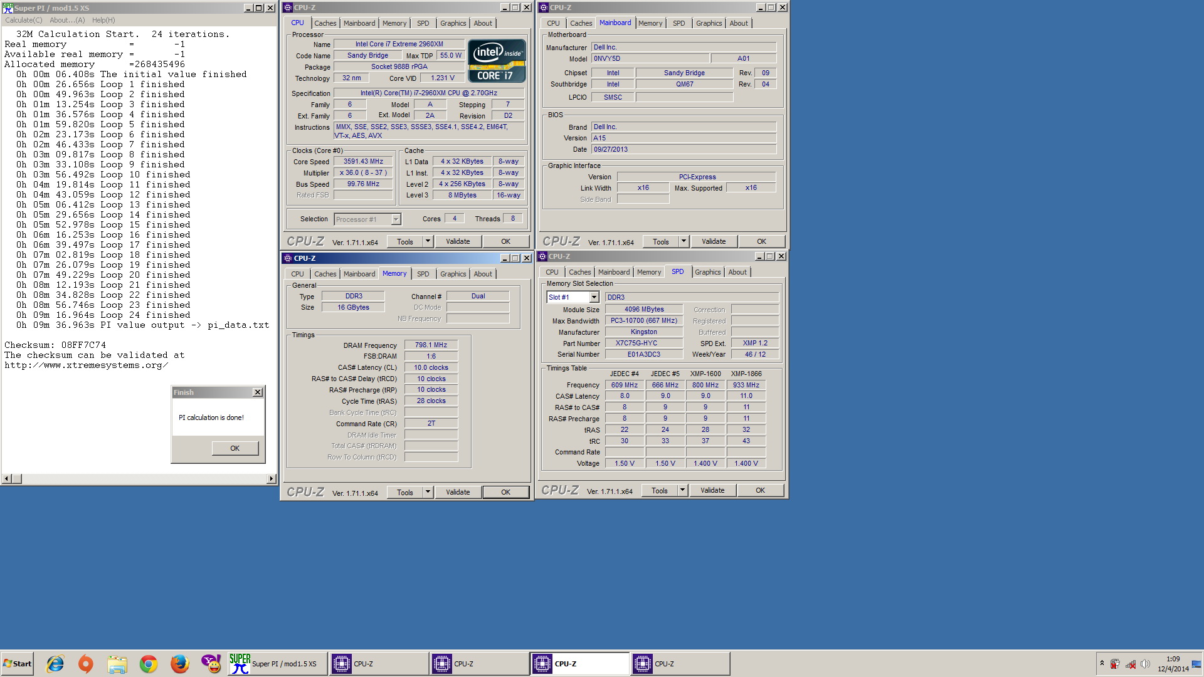The width and height of the screenshot is (1204, 677).
Task: Click the Start button
Action: [17, 664]
